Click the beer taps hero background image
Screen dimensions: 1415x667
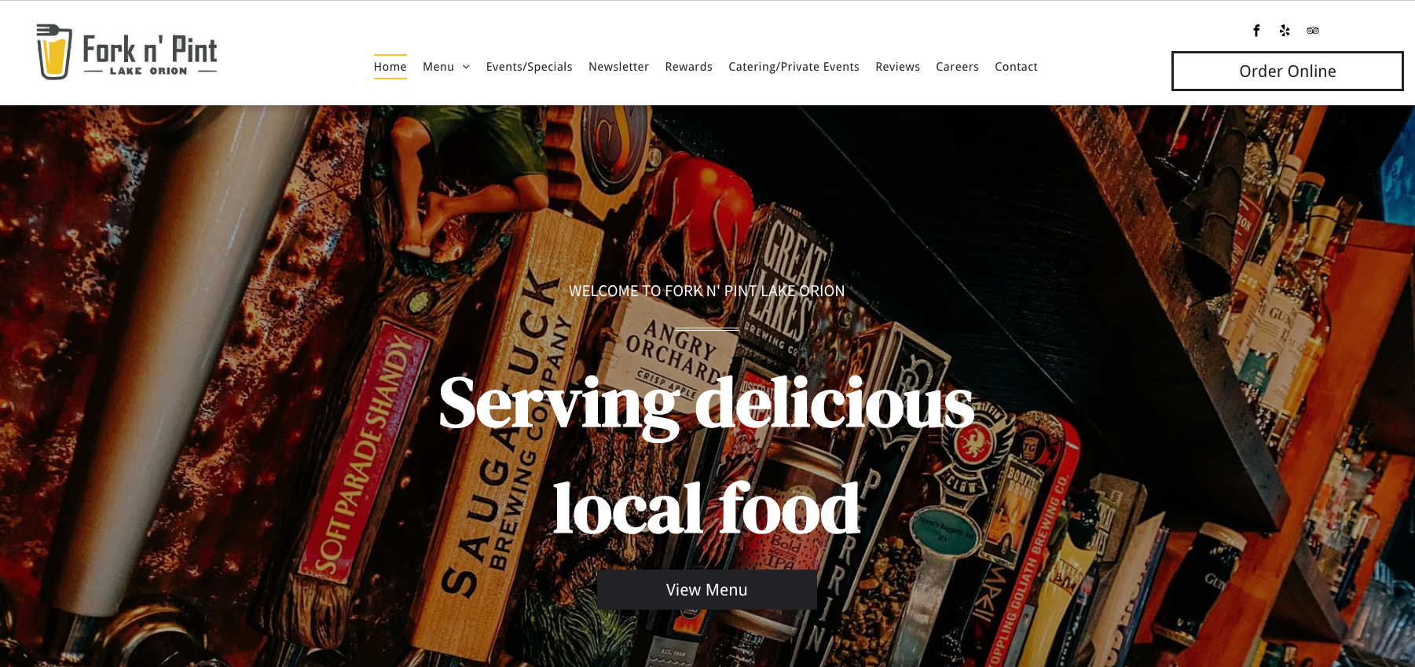pos(236,393)
